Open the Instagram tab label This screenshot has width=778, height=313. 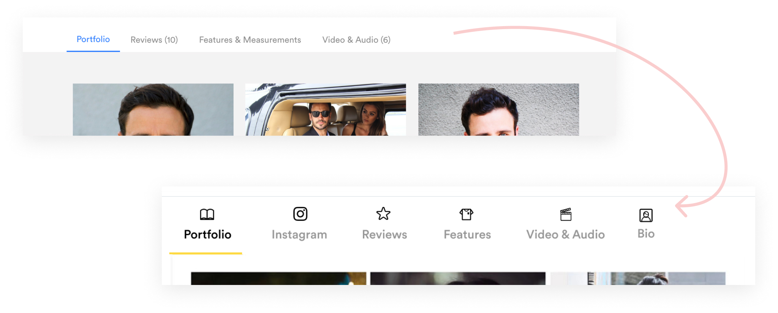click(x=299, y=235)
